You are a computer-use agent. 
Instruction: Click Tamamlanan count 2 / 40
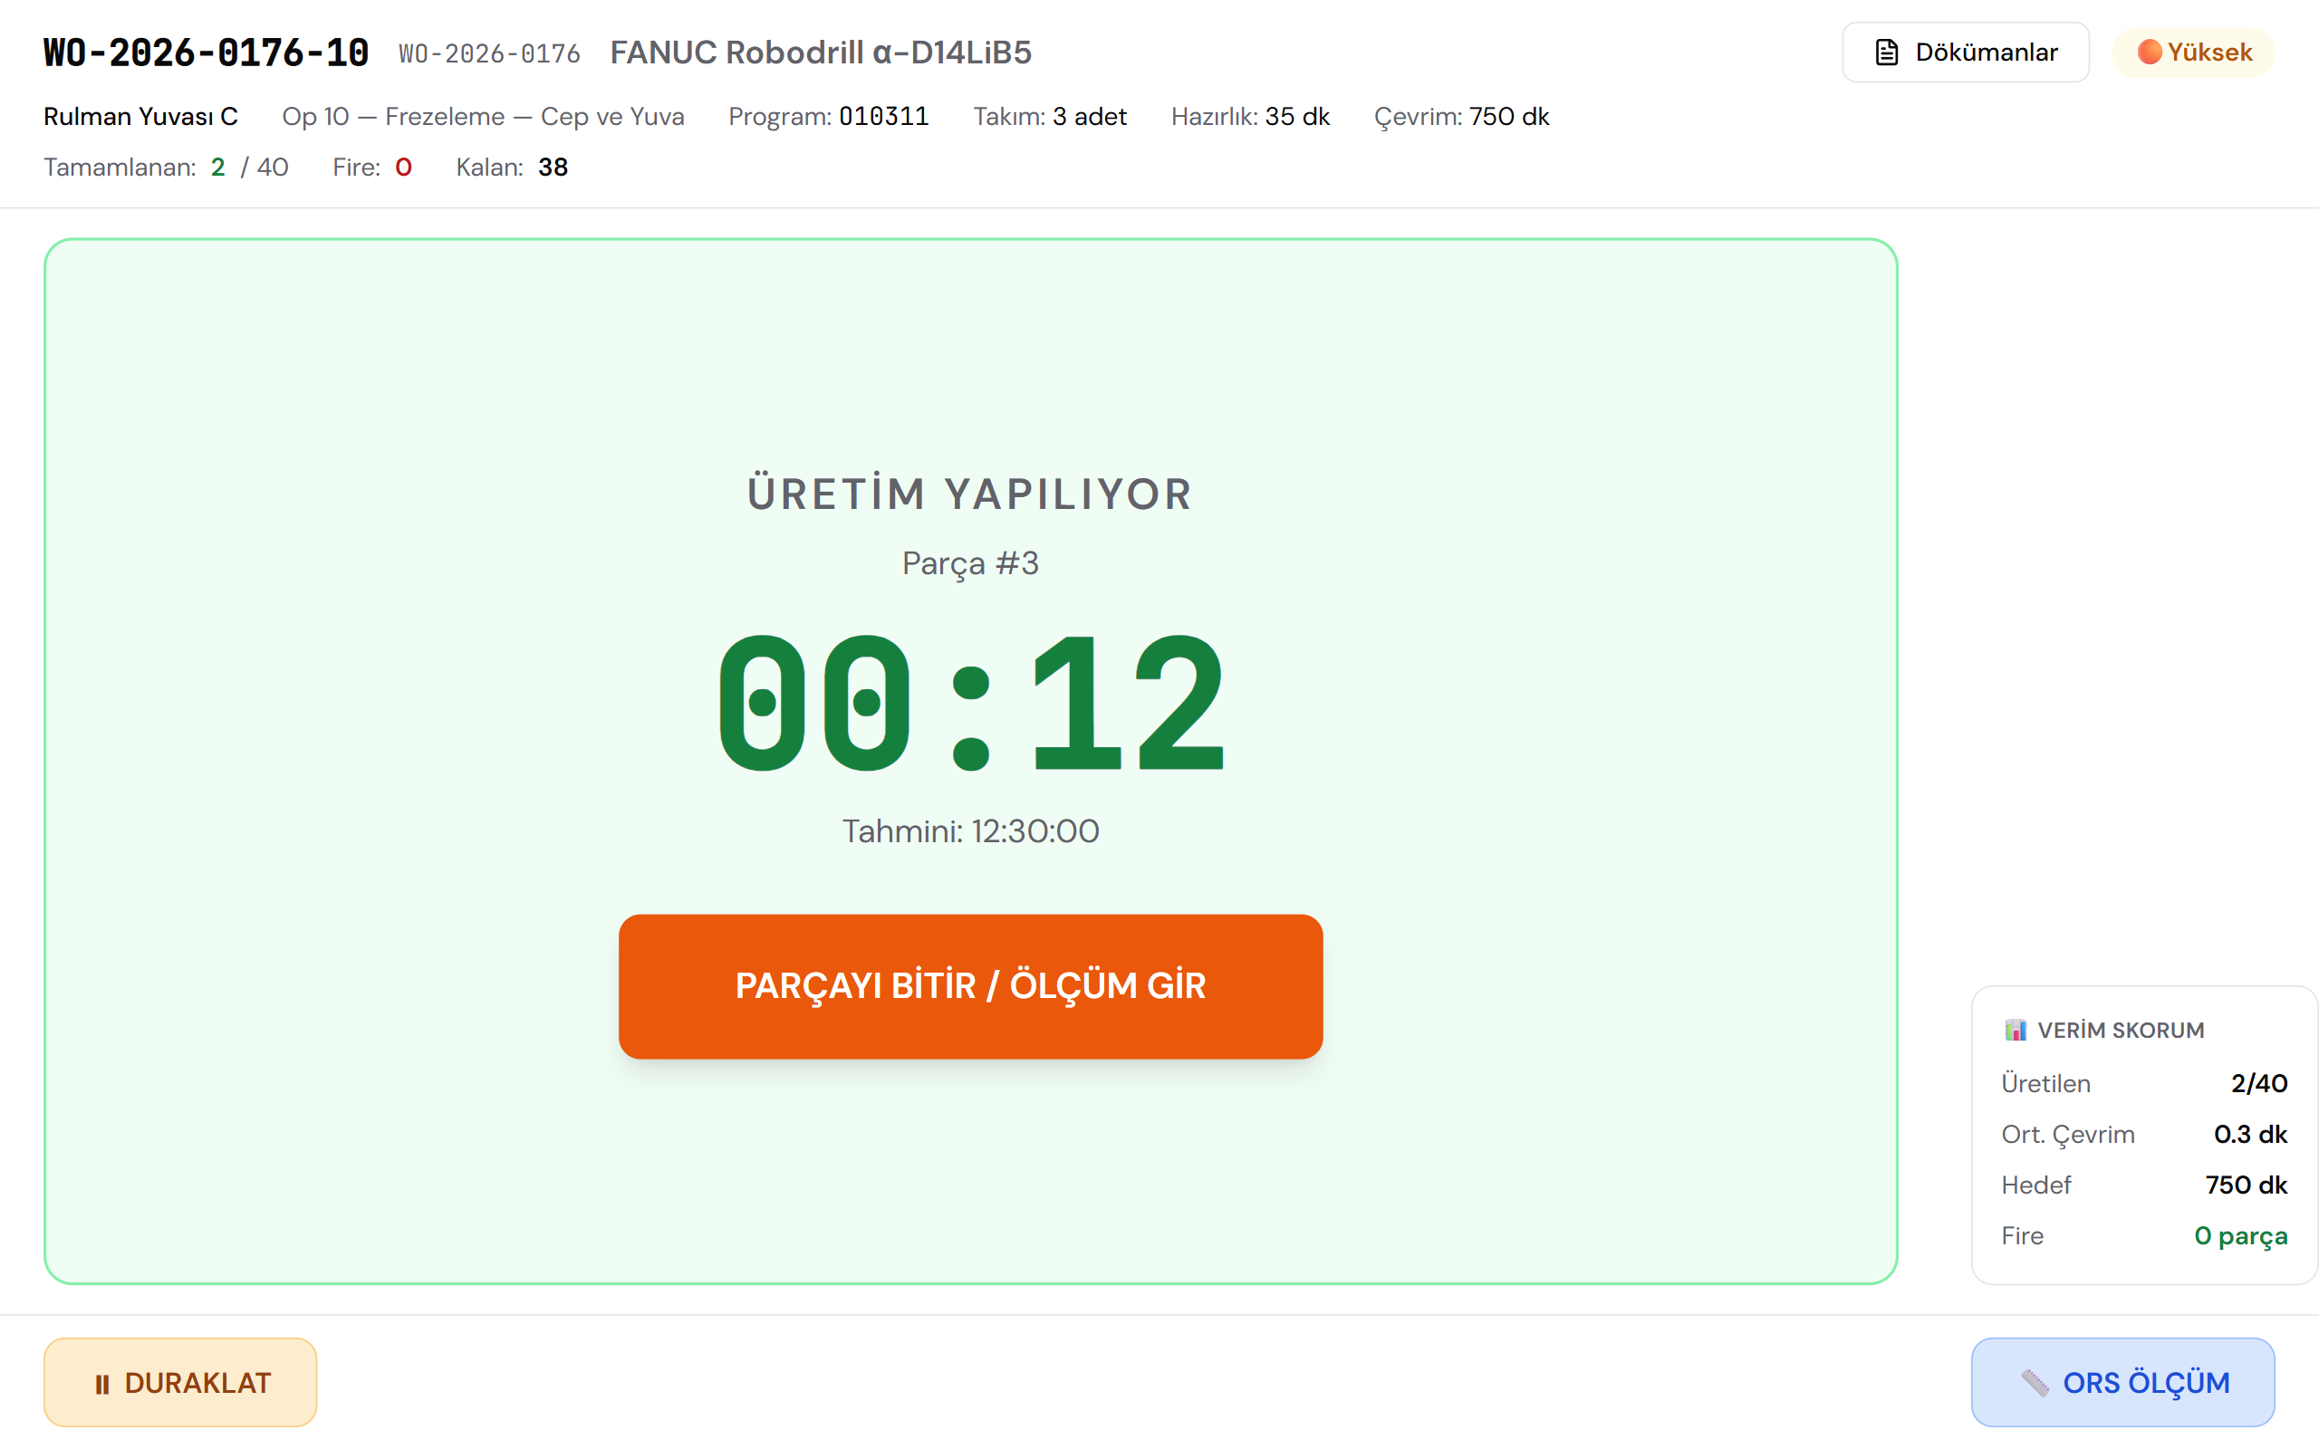(x=166, y=167)
